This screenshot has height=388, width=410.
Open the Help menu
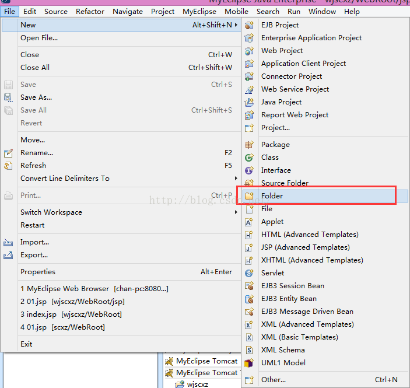(x=352, y=12)
